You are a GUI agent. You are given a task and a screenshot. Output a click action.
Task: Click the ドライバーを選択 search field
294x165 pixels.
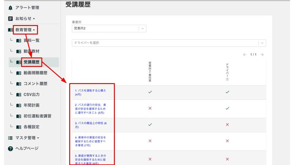[x=164, y=43]
